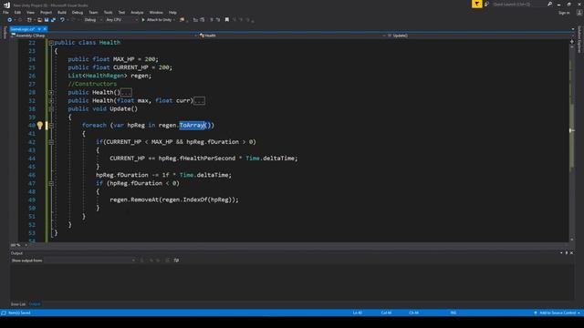Click Add to Source Control in status bar
The height and width of the screenshot is (328, 584).
tap(558, 313)
